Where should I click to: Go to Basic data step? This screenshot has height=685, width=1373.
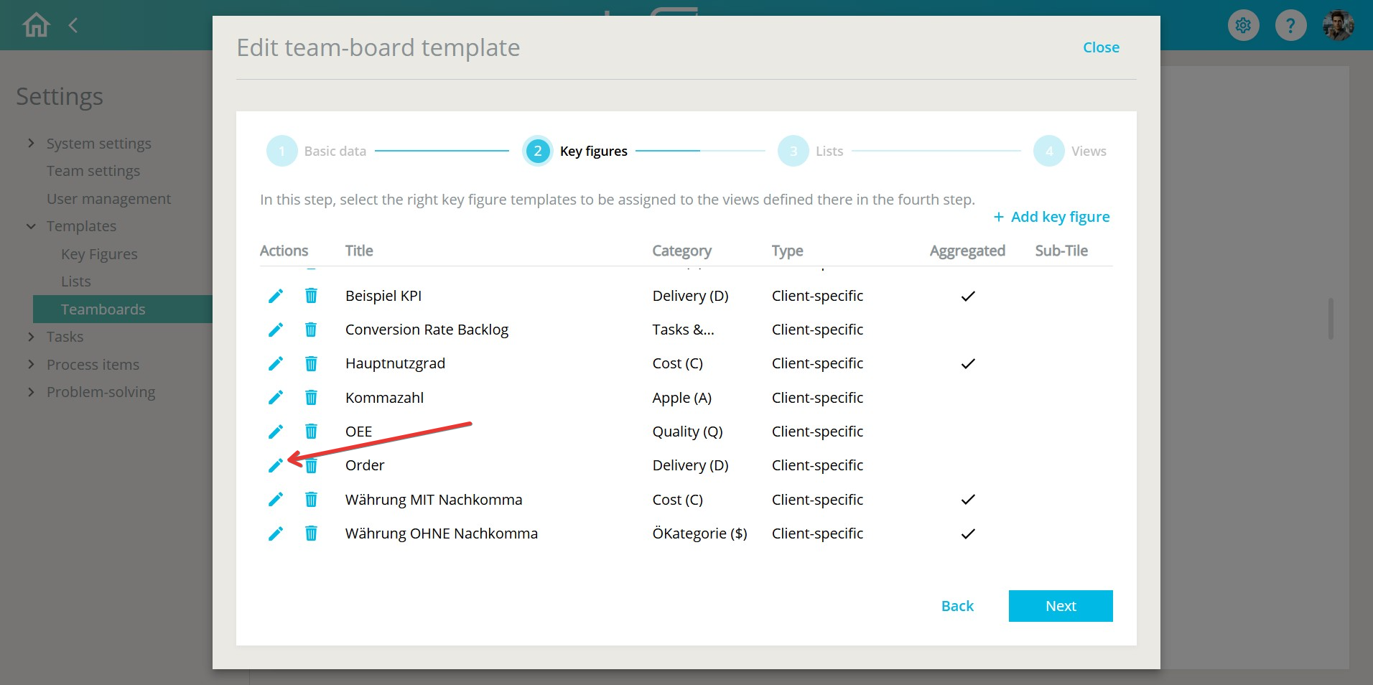point(282,152)
